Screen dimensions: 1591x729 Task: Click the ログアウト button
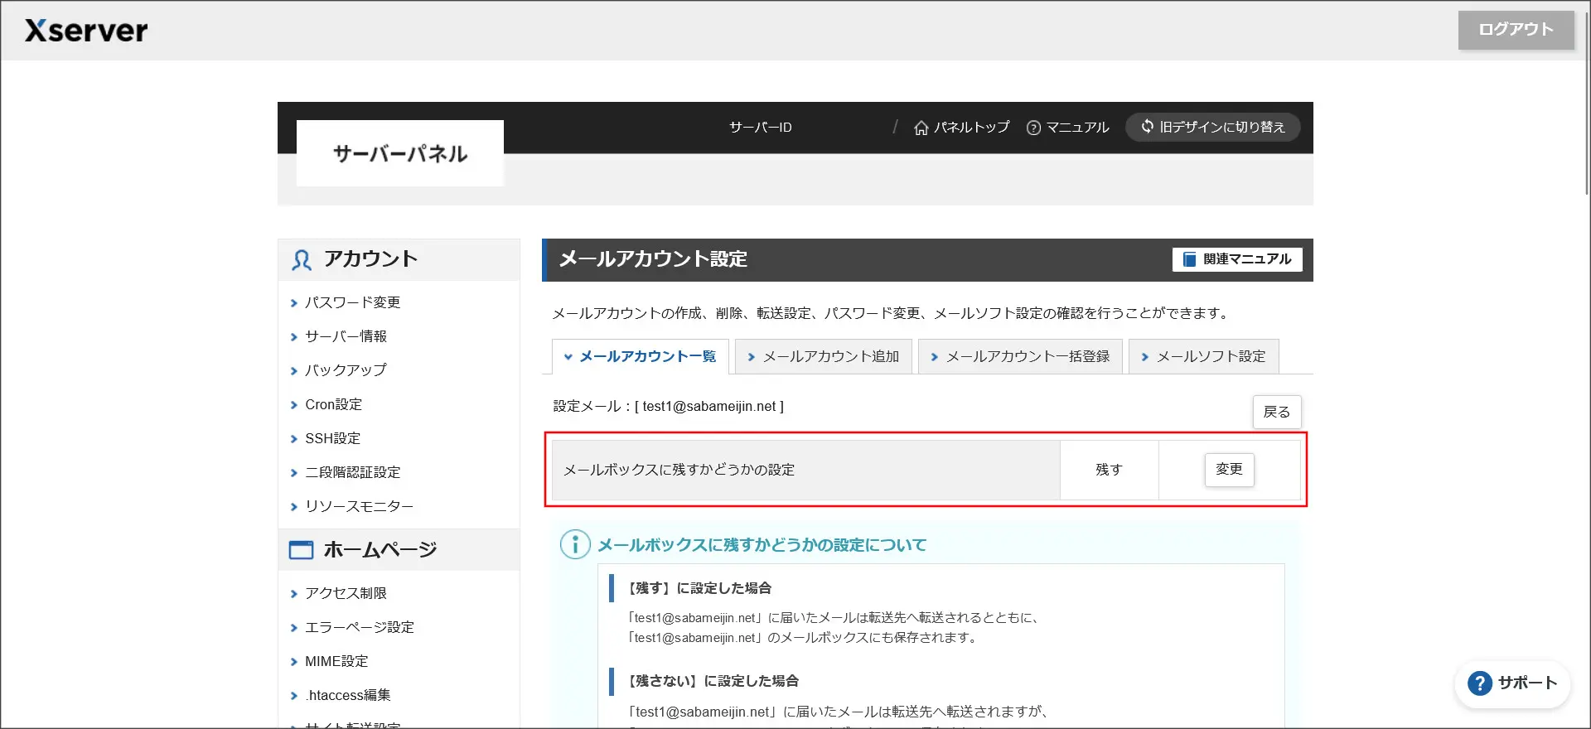point(1516,30)
